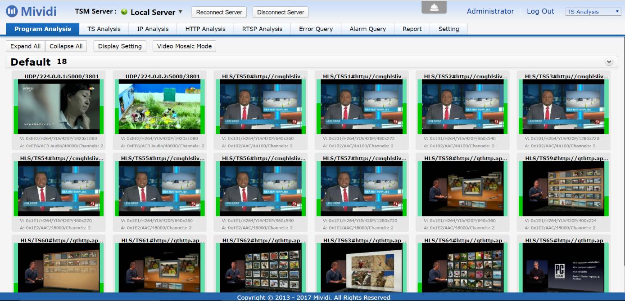Select the UDP/224.0.0.1:5000 video thumbnail

click(x=59, y=106)
